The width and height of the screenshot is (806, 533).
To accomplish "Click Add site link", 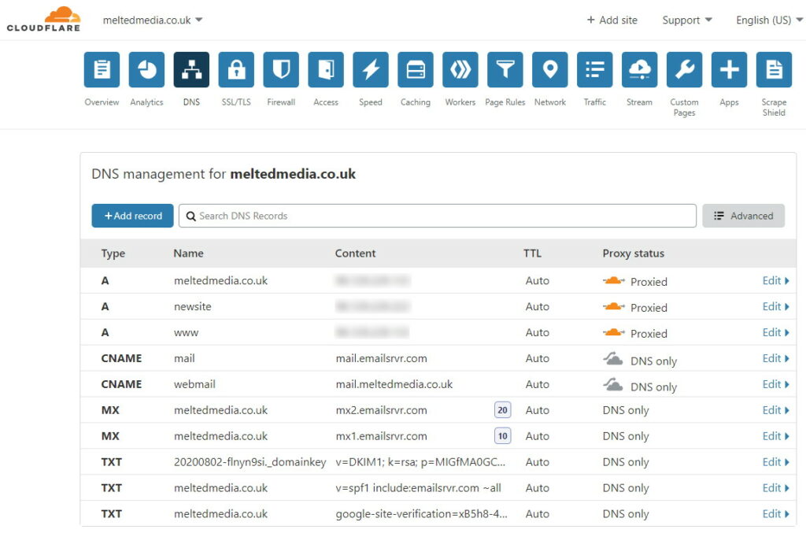I will click(612, 20).
